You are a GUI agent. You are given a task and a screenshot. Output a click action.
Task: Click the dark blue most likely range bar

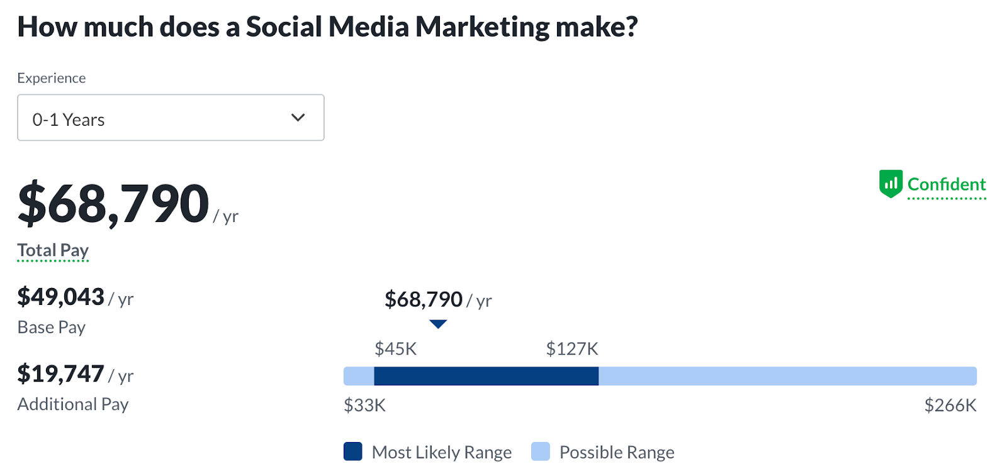tap(486, 376)
